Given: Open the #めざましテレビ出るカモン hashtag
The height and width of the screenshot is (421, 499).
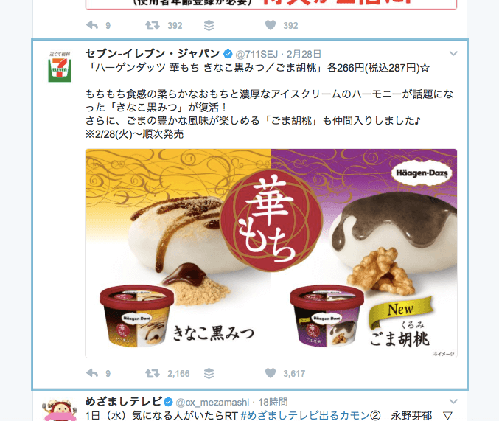Looking at the screenshot, I should (x=310, y=415).
